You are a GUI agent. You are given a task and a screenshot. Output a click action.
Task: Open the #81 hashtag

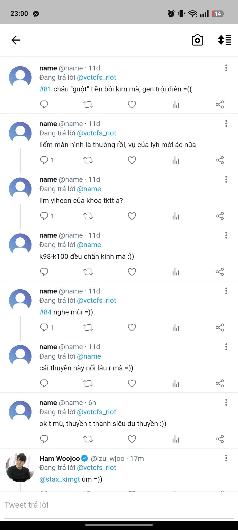click(x=45, y=89)
